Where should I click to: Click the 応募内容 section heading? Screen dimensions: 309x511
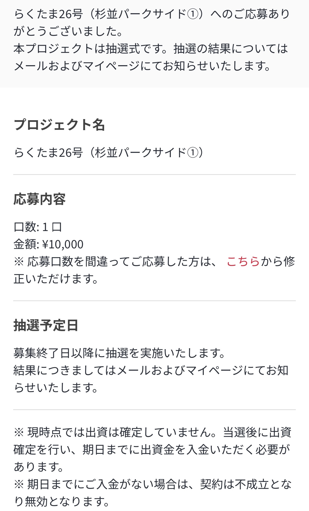click(40, 199)
